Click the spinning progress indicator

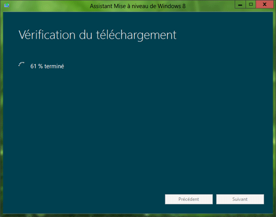(x=22, y=65)
